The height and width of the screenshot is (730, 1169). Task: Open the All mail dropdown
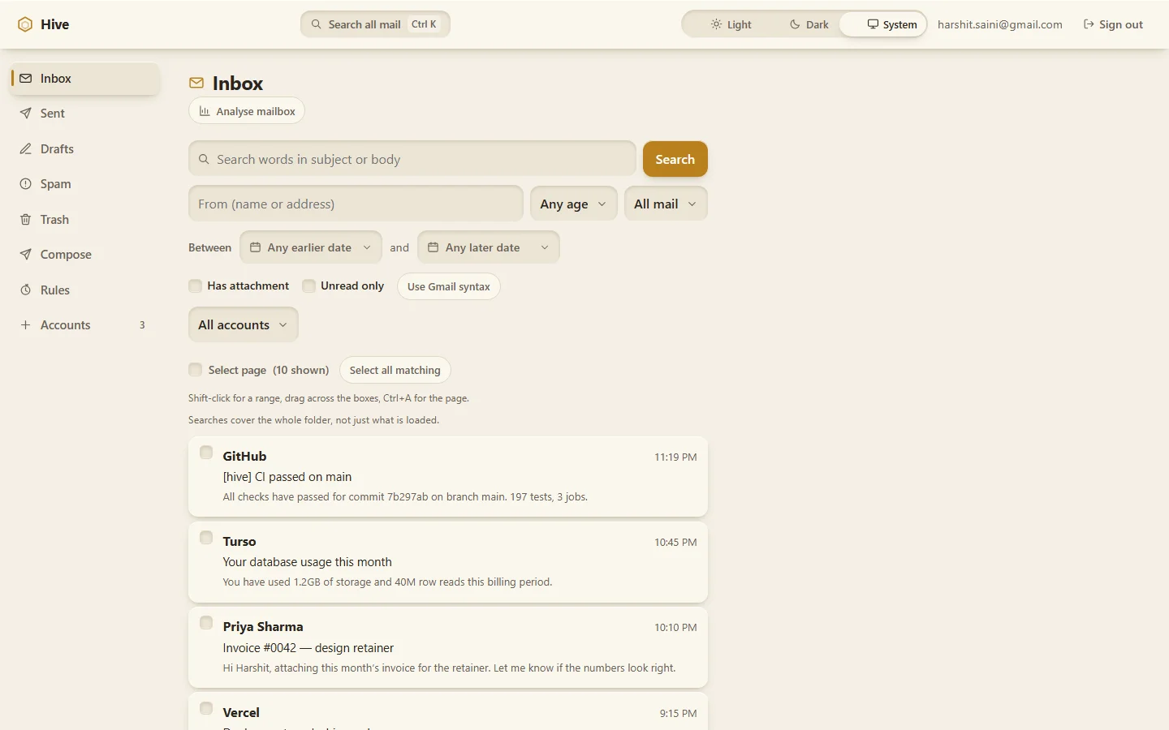coord(666,204)
